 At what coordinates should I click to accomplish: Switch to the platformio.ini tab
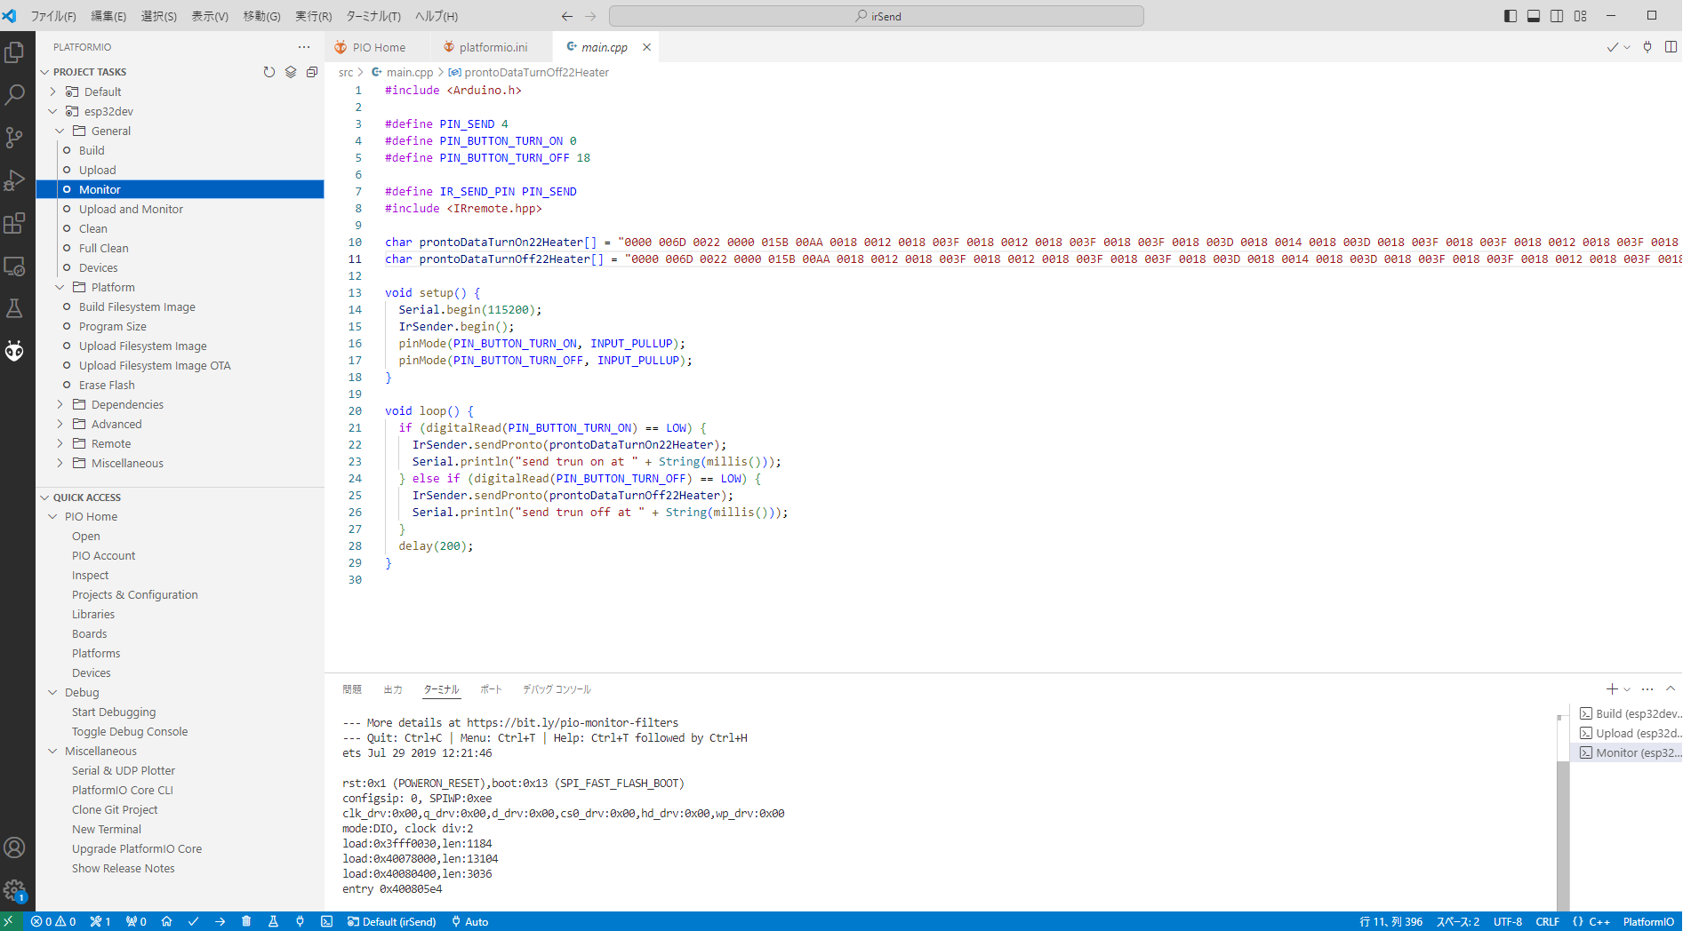[493, 47]
